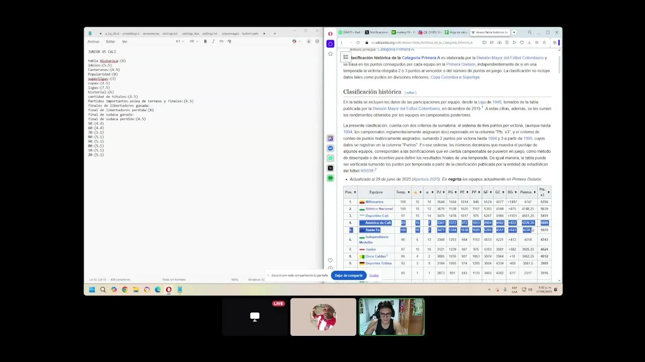
Task: Toggle bold formatting in Notepad
Action: point(205,41)
